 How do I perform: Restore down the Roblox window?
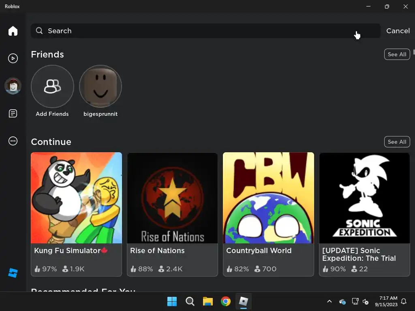pos(387,6)
